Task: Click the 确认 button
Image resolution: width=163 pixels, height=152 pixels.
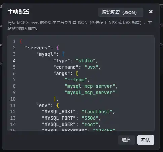Action: coord(146,140)
